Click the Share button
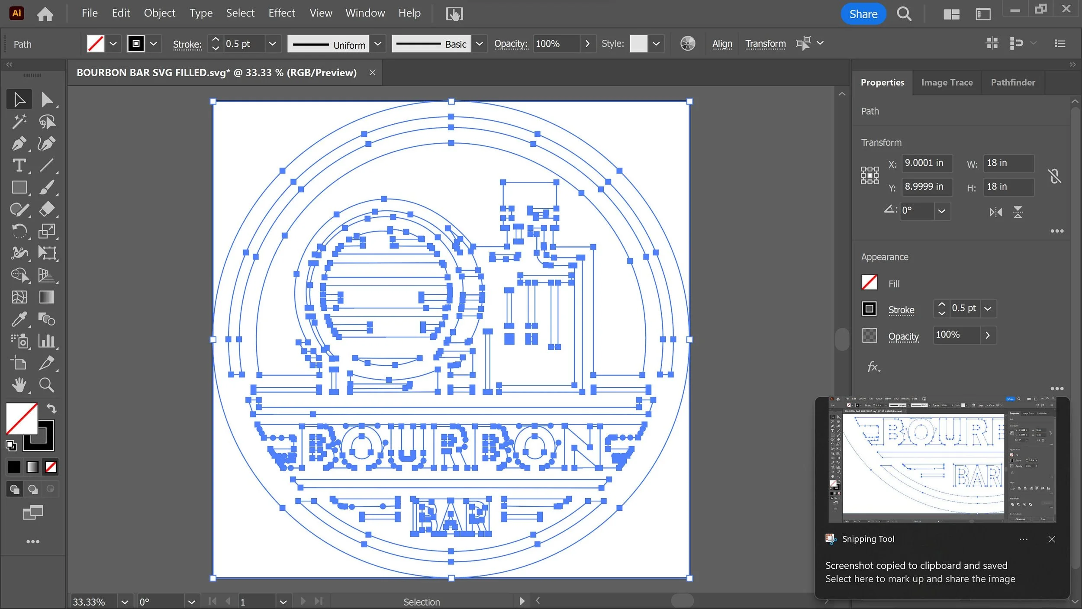Viewport: 1082px width, 609px height. point(863,14)
